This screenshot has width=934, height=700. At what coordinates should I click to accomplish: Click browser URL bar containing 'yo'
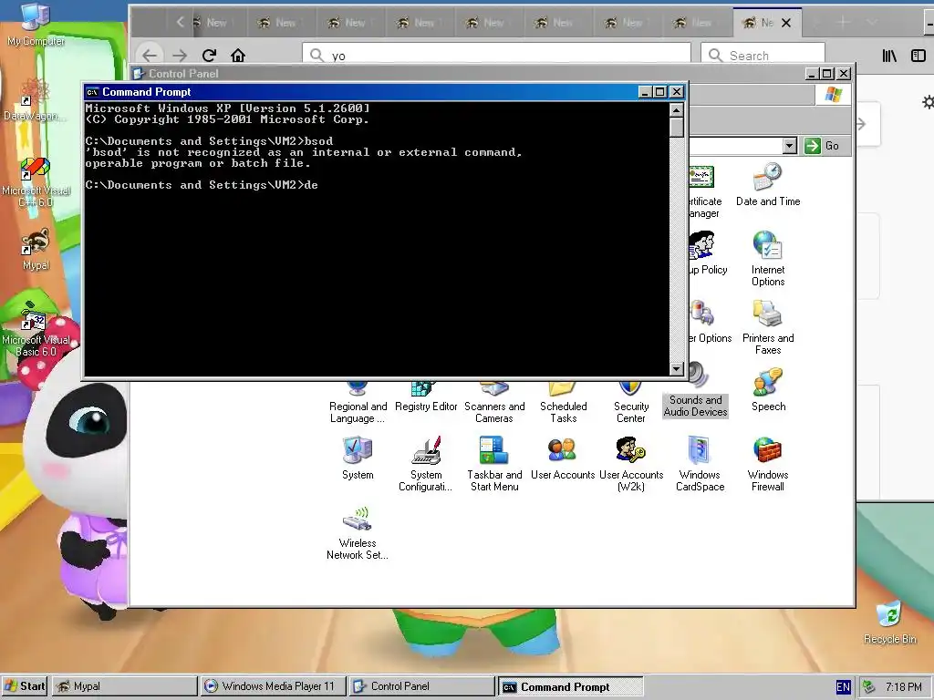(496, 56)
